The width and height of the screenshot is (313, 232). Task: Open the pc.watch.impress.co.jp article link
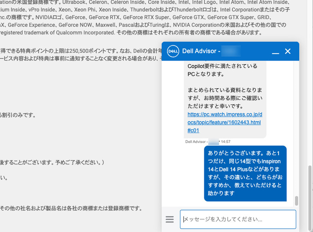pyautogui.click(x=225, y=114)
